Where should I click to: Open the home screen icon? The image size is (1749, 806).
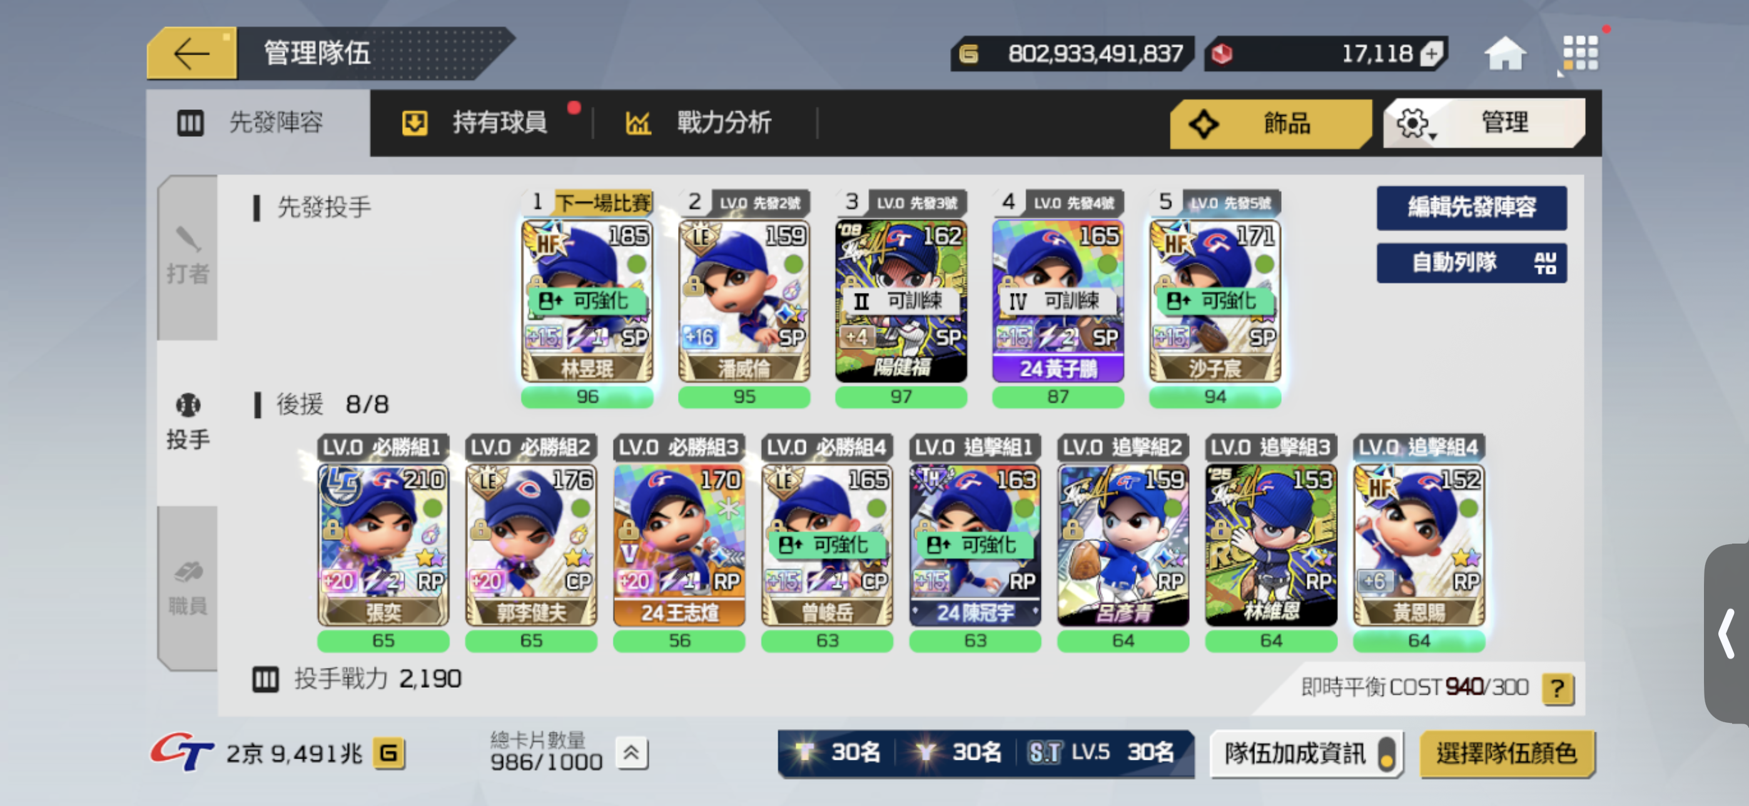tap(1505, 54)
